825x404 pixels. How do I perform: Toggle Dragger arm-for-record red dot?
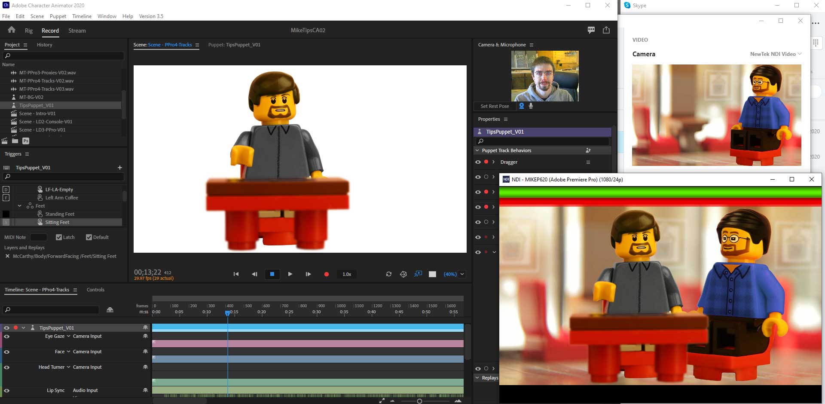(486, 162)
